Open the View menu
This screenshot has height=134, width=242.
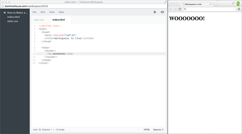52,12
